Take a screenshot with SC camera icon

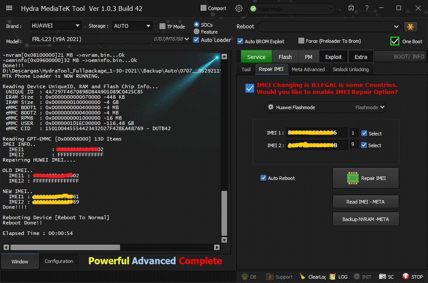click(383, 276)
